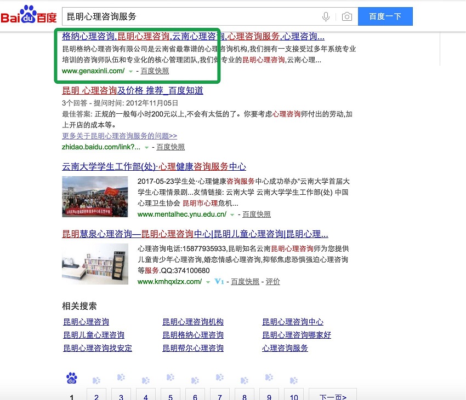This screenshot has width=466, height=400.
Task: Open 百度快照 for www.mentalhec.ynu.edu.cn
Action: click(257, 215)
